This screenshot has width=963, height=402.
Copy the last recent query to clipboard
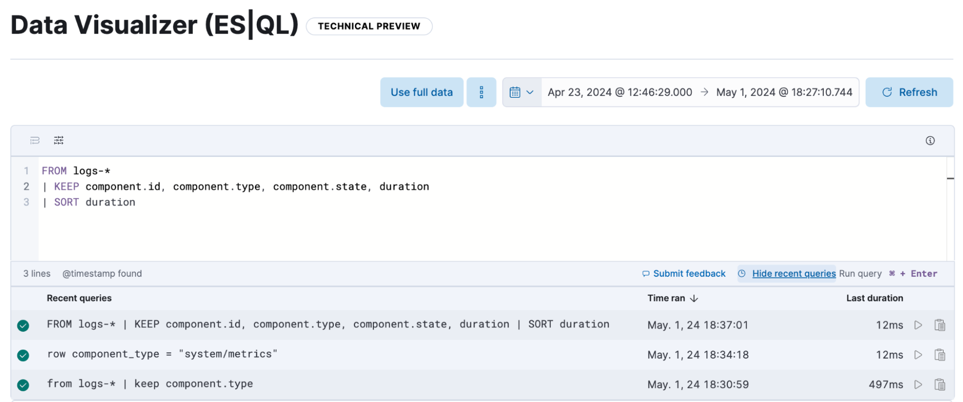coord(939,385)
